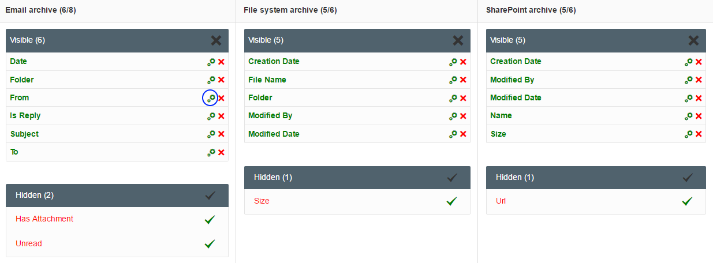Click the Creation Date label in SharePoint
The image size is (713, 263).
pos(516,62)
